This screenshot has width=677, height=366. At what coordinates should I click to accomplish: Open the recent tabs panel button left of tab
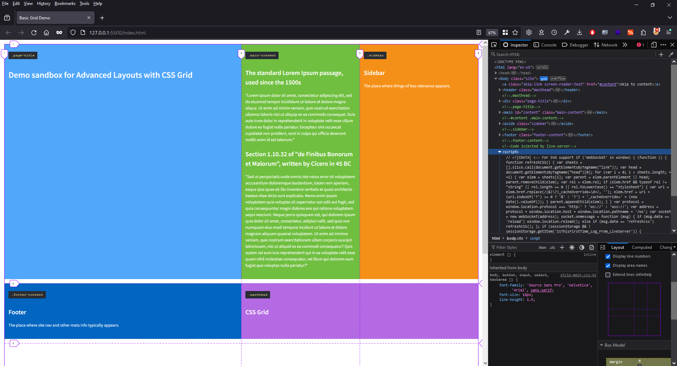click(x=7, y=18)
